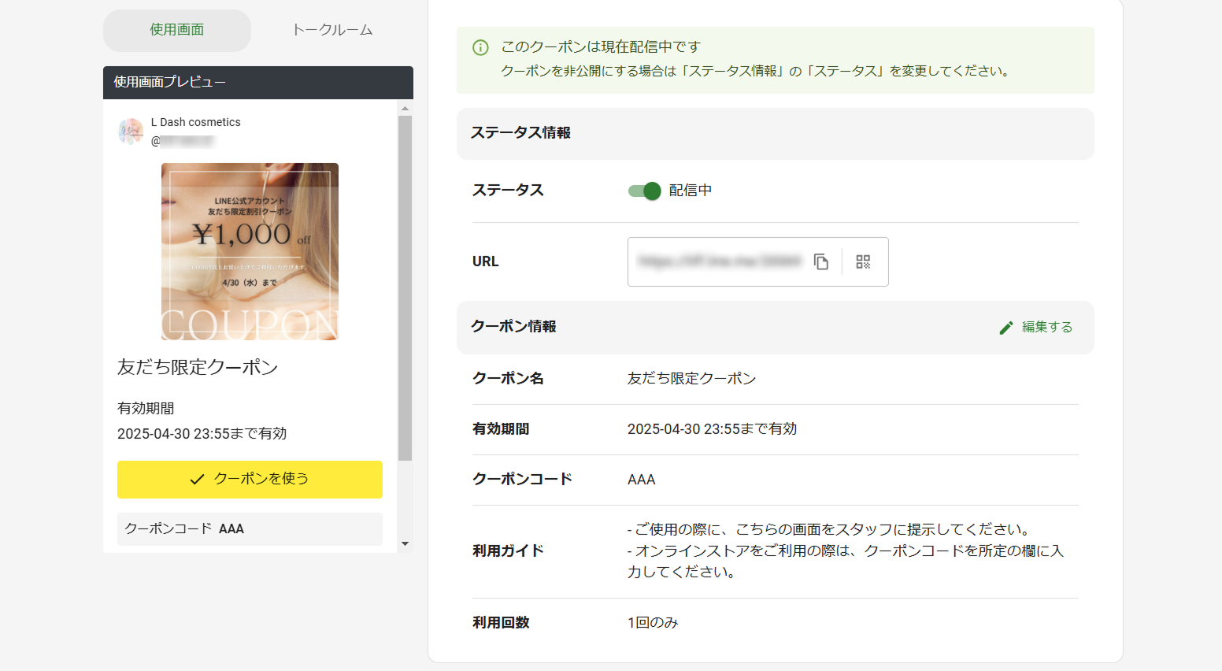Click the 利用ガイド description text
Viewport: 1222px width, 671px height.
[846, 551]
